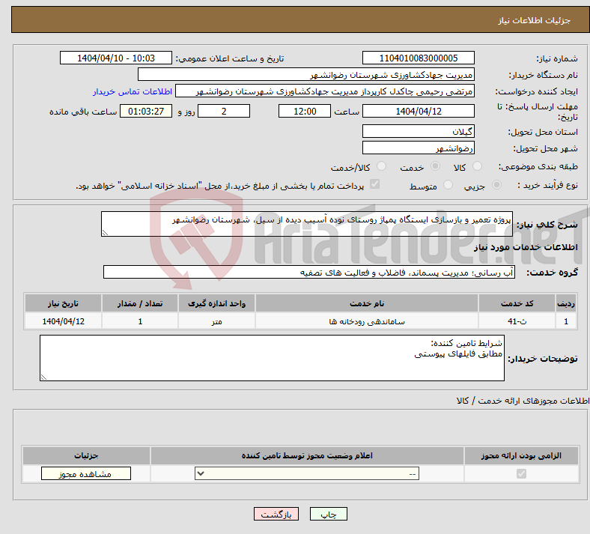The height and width of the screenshot is (534, 590).
Task: Toggle the mandatory permit checkbox
Action: tap(521, 473)
